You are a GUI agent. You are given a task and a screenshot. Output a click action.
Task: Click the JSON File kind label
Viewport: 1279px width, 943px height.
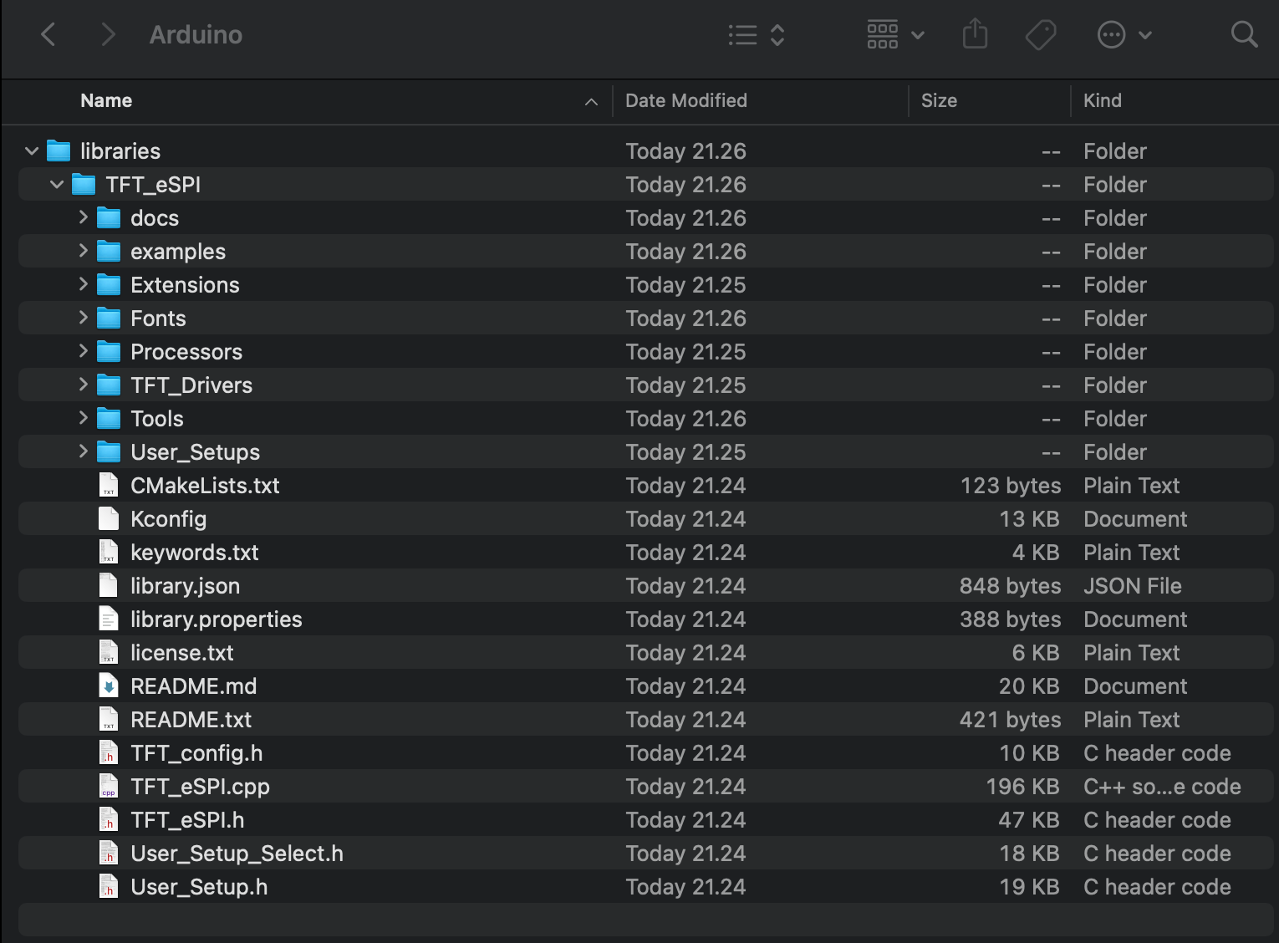point(1133,586)
